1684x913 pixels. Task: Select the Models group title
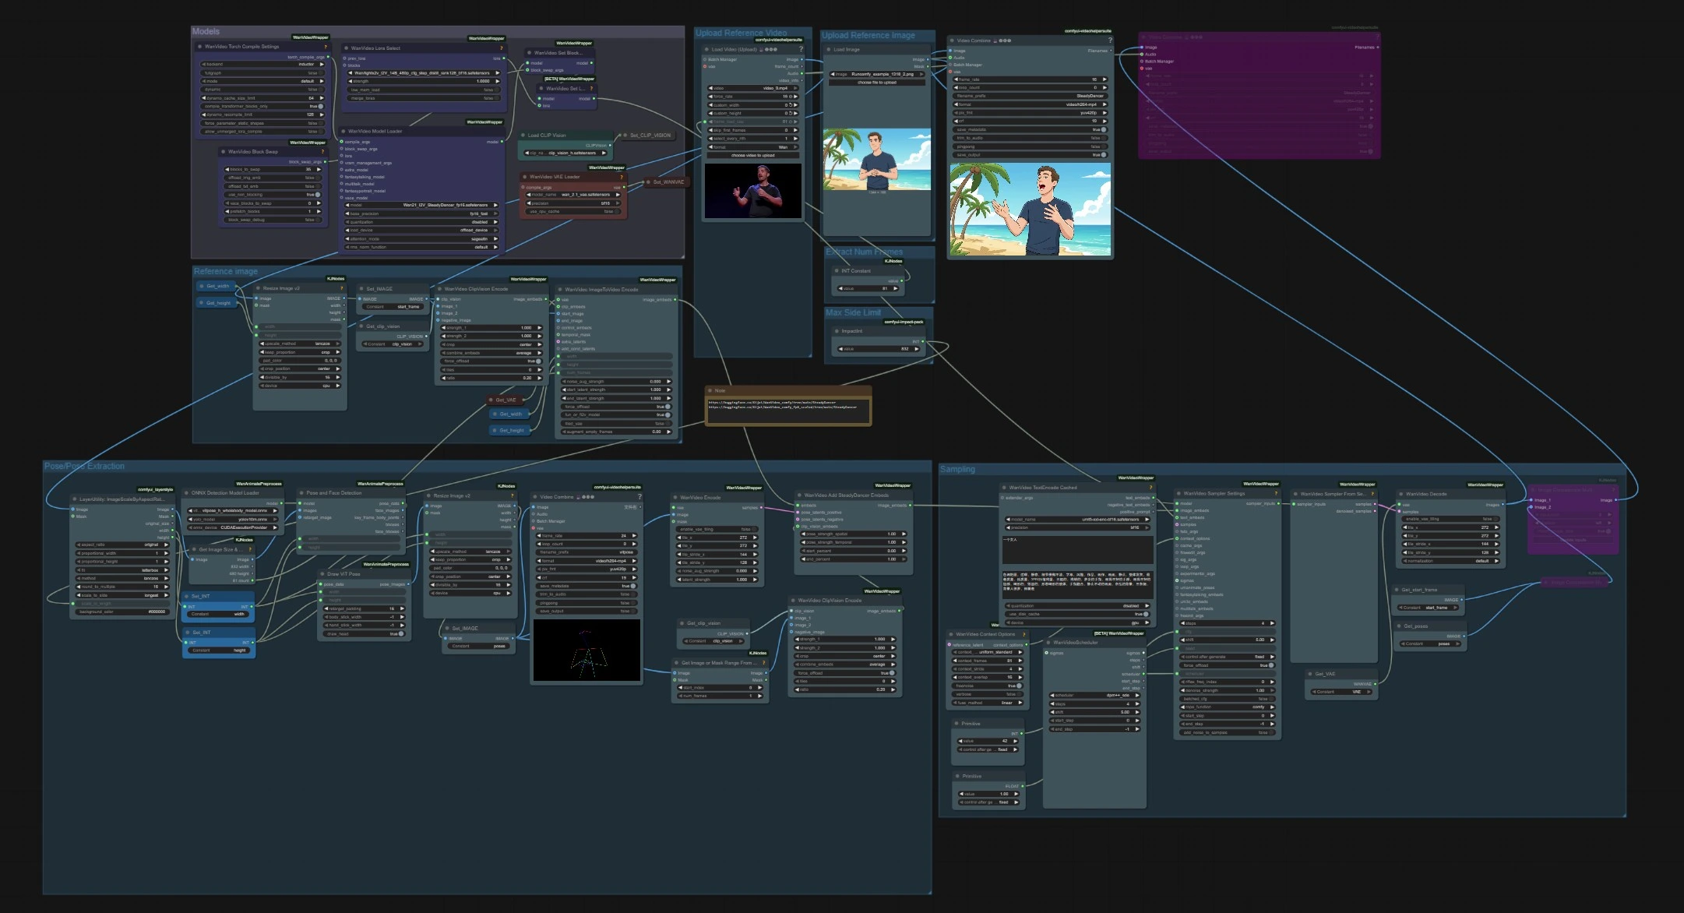click(206, 32)
